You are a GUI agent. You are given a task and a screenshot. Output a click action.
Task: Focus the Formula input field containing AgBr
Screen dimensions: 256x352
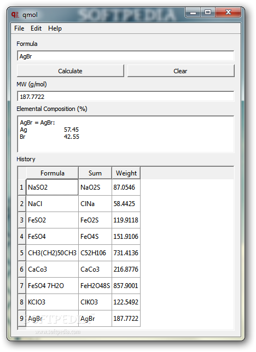coord(125,56)
